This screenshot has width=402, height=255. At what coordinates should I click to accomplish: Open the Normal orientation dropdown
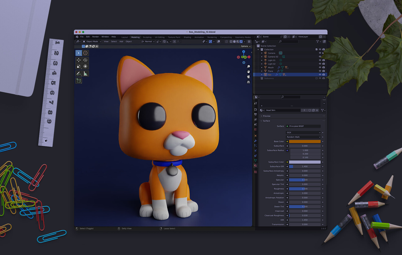point(148,42)
